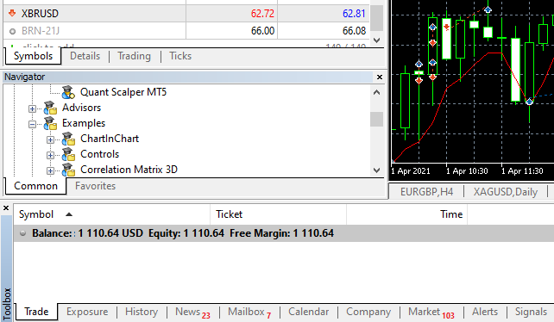This screenshot has height=322, width=554.
Task: Click the Correlation Matrix 3D folder icon
Action: [x=68, y=170]
